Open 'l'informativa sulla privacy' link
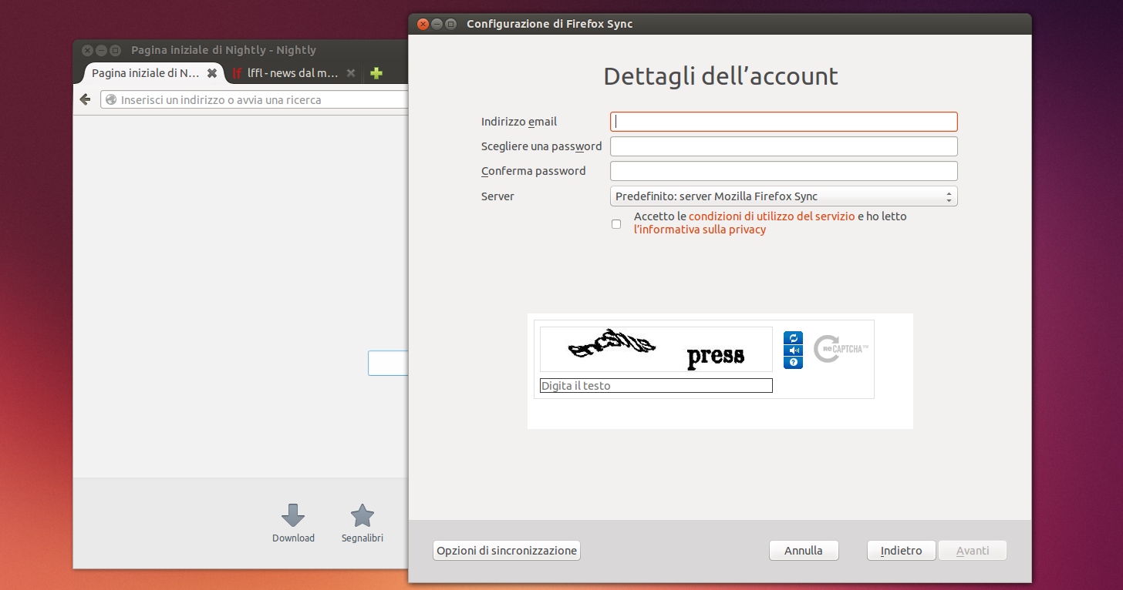 pyautogui.click(x=700, y=230)
